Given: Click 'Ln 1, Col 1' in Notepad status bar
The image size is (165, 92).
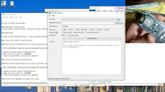Looking at the screenshot, I should click(x=63, y=85).
